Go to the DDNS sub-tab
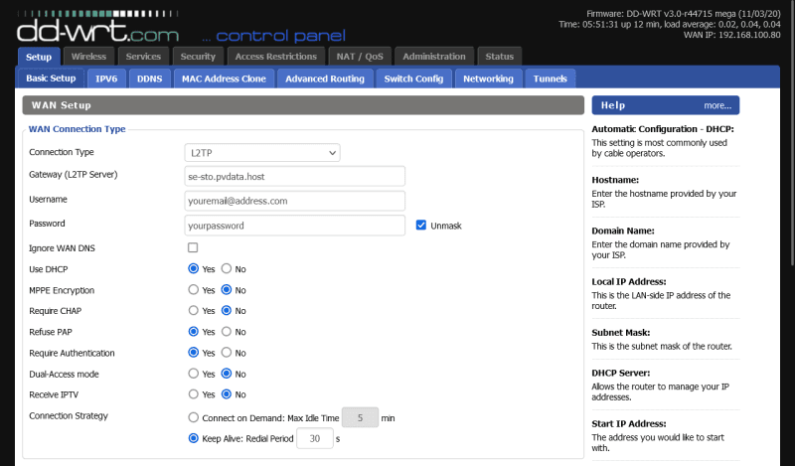 [149, 78]
